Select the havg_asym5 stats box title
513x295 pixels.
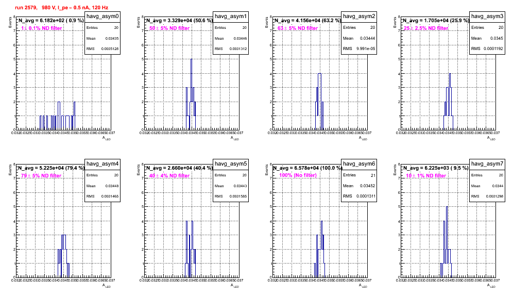pos(231,163)
